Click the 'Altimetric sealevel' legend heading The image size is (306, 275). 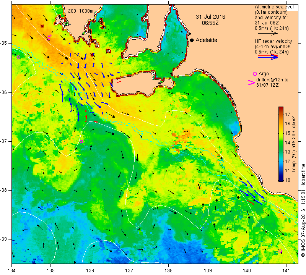tap(274, 7)
